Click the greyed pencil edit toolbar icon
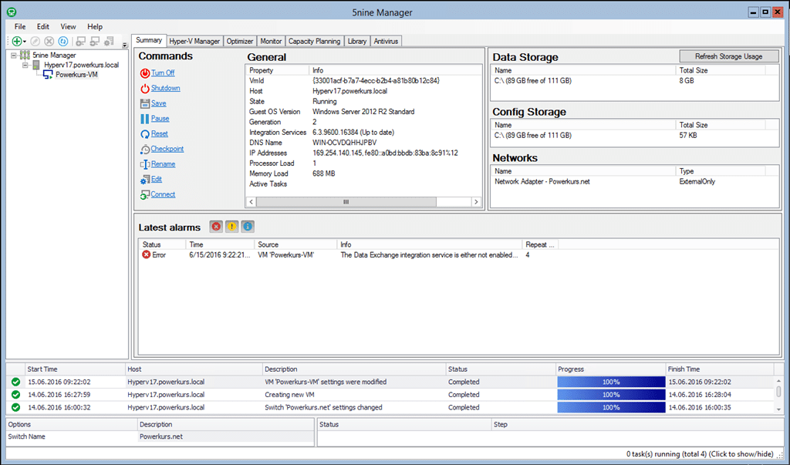The image size is (790, 465). coord(35,42)
